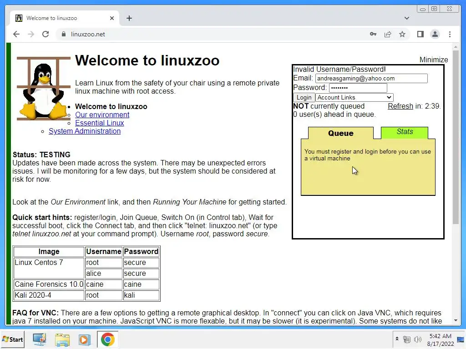This screenshot has width=466, height=349.
Task: Open the Chrome profile avatar
Action: pyautogui.click(x=435, y=34)
